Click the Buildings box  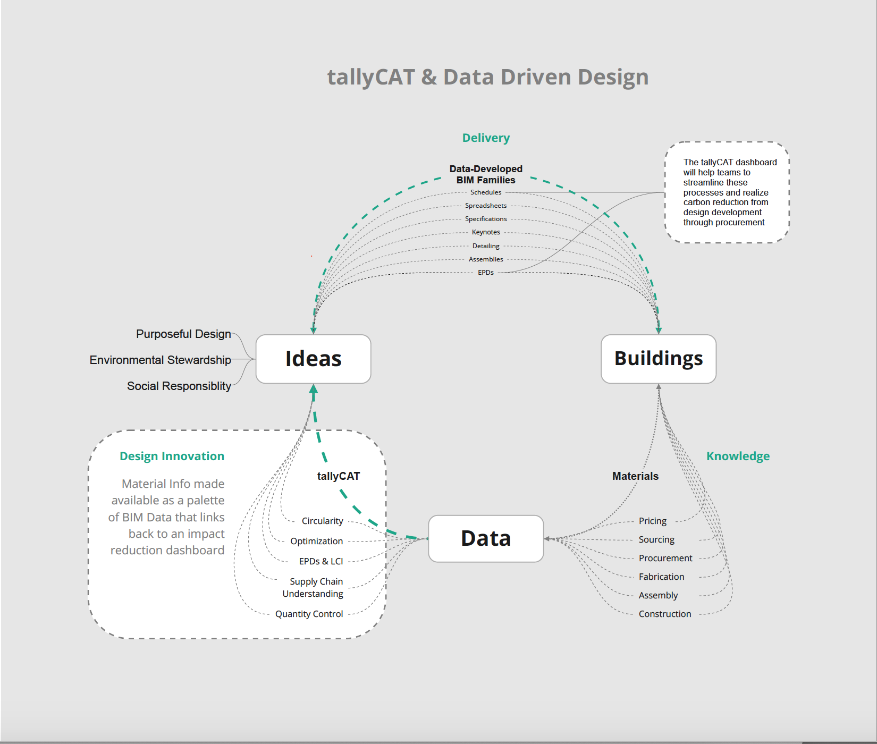659,359
